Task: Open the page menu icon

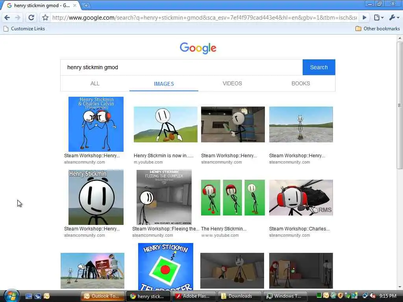Action: point(379,17)
